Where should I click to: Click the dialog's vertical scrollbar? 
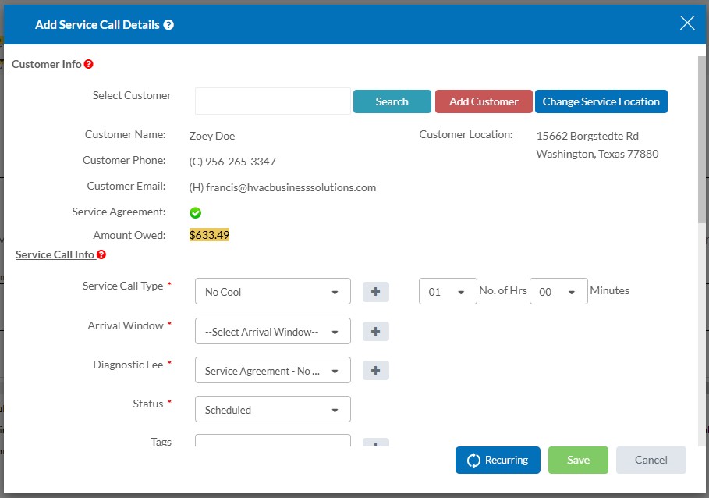pos(702,141)
